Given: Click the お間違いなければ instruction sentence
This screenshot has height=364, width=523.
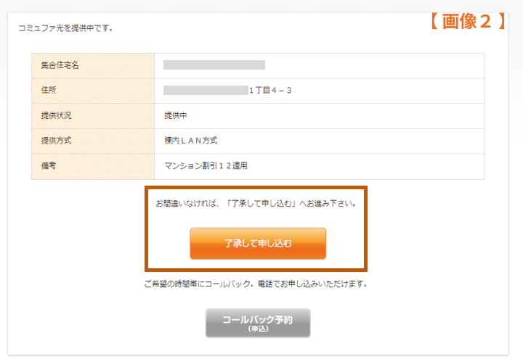Looking at the screenshot, I should (256, 204).
